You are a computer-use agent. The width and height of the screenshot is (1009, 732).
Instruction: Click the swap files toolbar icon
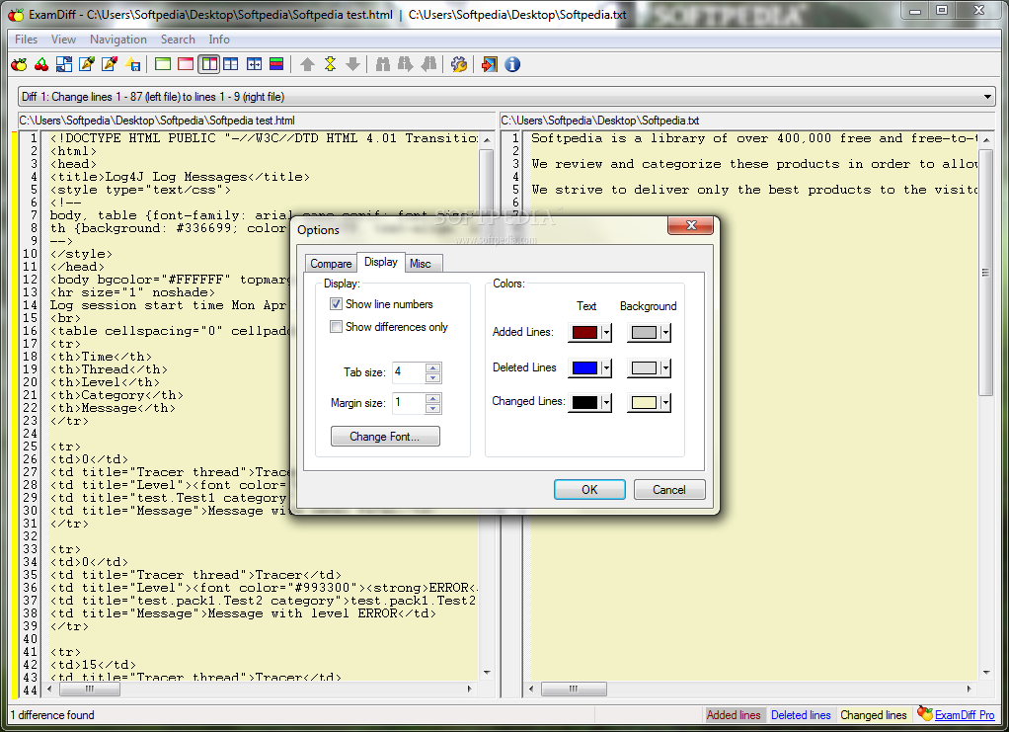[64, 64]
